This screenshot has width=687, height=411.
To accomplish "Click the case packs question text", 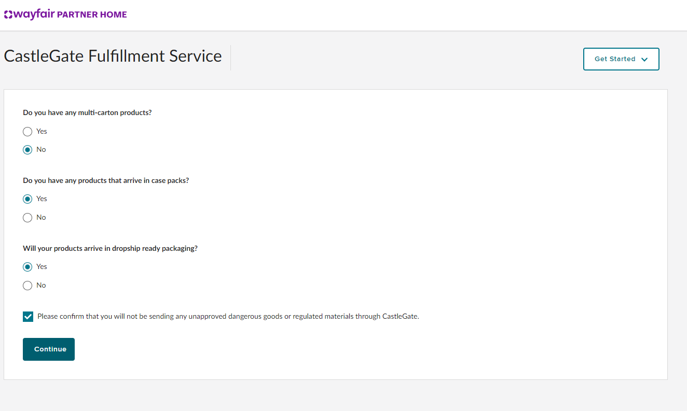I will pyautogui.click(x=106, y=180).
